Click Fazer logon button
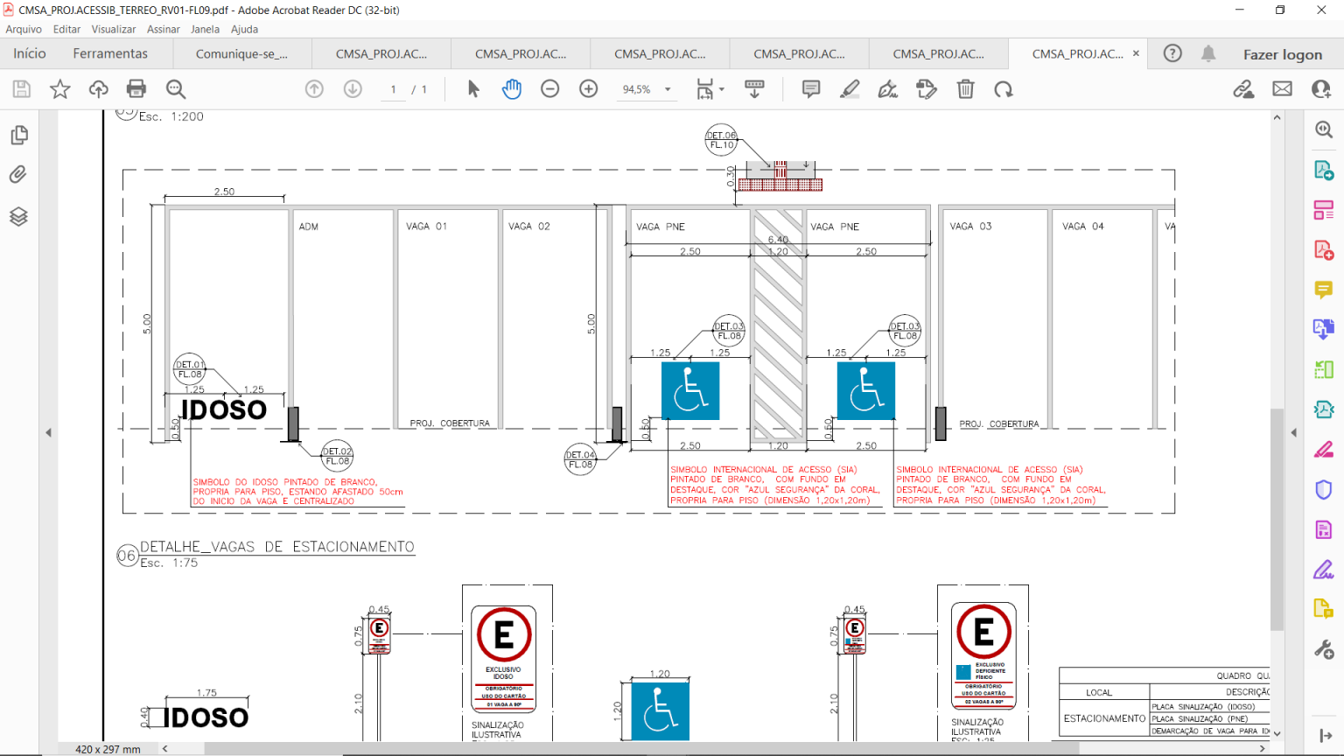The image size is (1344, 756). coord(1283,54)
